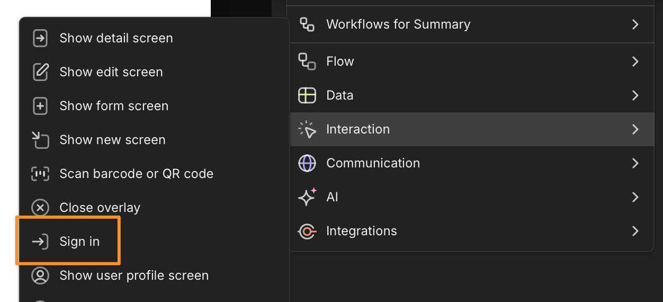Choose the Sign in action
The height and width of the screenshot is (302, 663).
tap(79, 242)
